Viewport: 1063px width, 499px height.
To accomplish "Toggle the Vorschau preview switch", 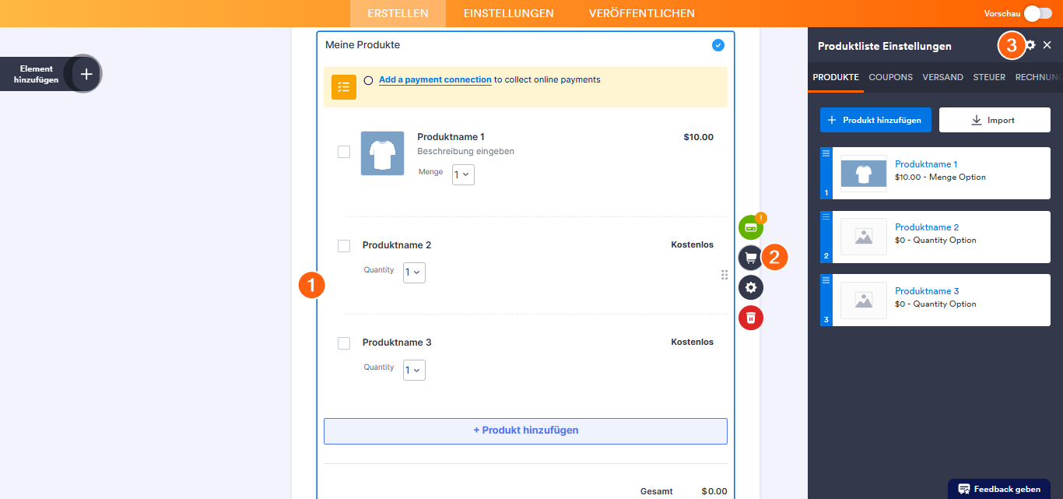I will click(1038, 13).
